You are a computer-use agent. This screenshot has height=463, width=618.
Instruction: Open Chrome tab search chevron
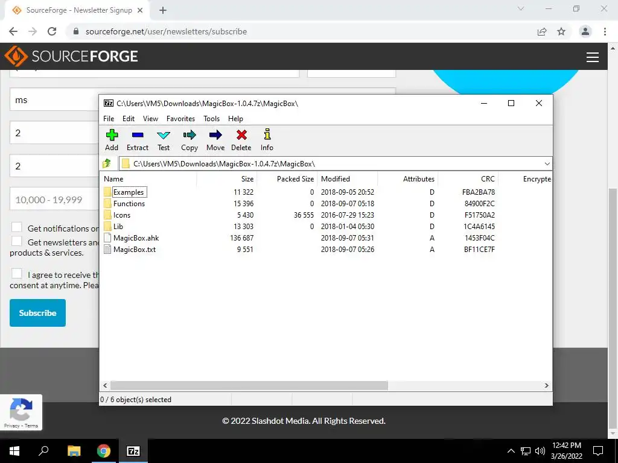(521, 8)
